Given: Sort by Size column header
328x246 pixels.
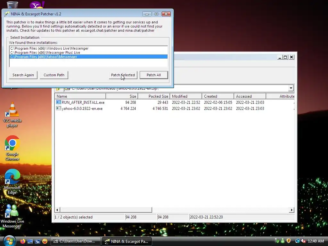Looking at the screenshot, I should tap(122, 96).
